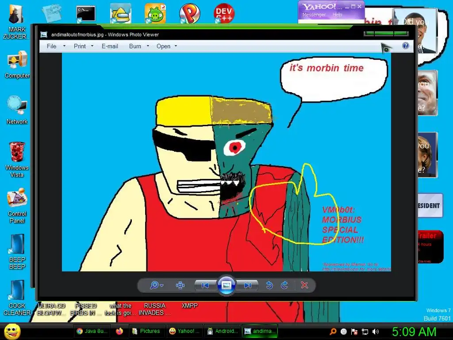Image resolution: width=453 pixels, height=340 pixels.
Task: Expand the Print dropdown arrow
Action: coord(92,46)
